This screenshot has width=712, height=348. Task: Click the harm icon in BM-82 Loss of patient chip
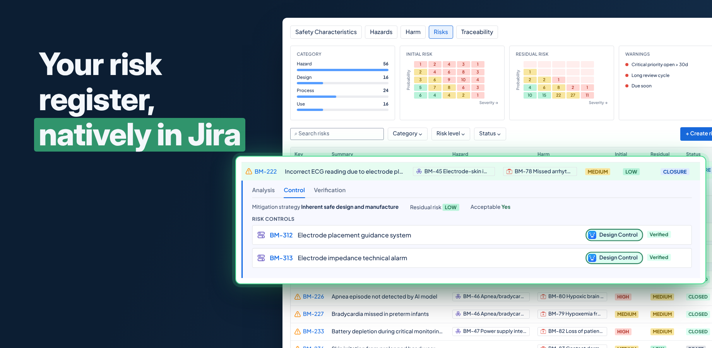point(543,331)
